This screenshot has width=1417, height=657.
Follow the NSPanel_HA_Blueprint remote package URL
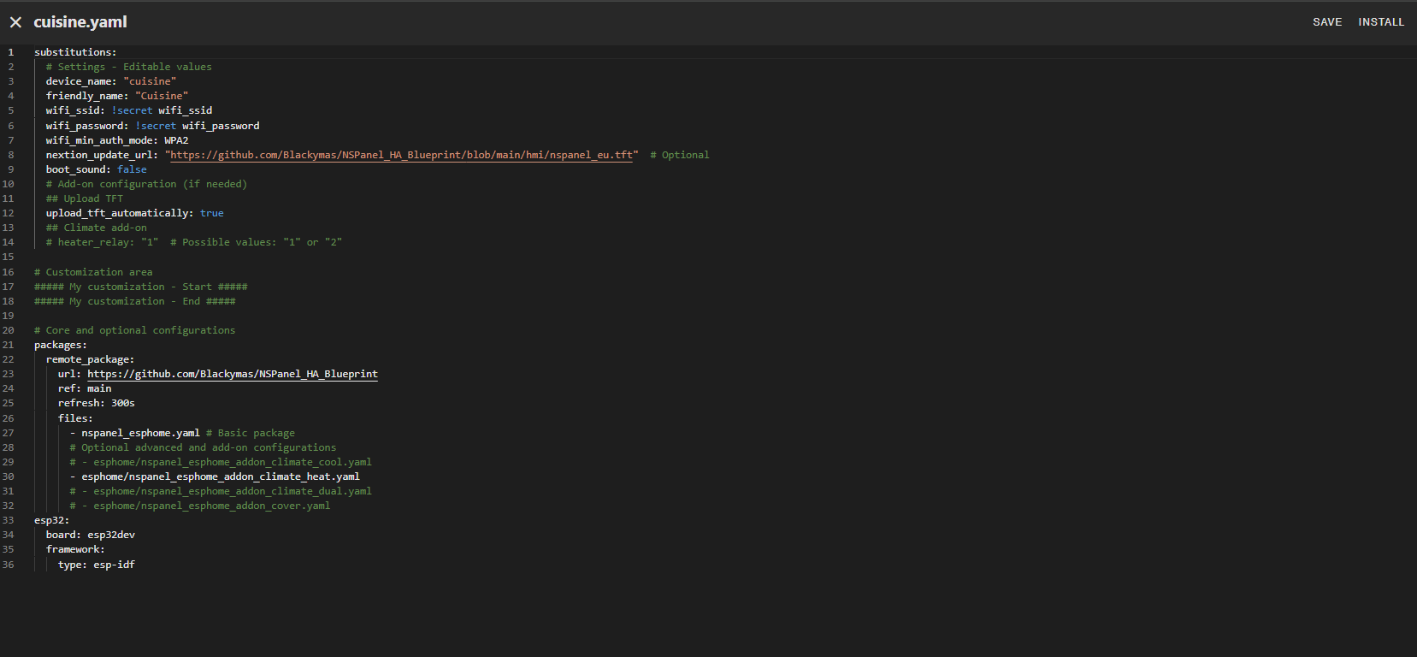[232, 374]
